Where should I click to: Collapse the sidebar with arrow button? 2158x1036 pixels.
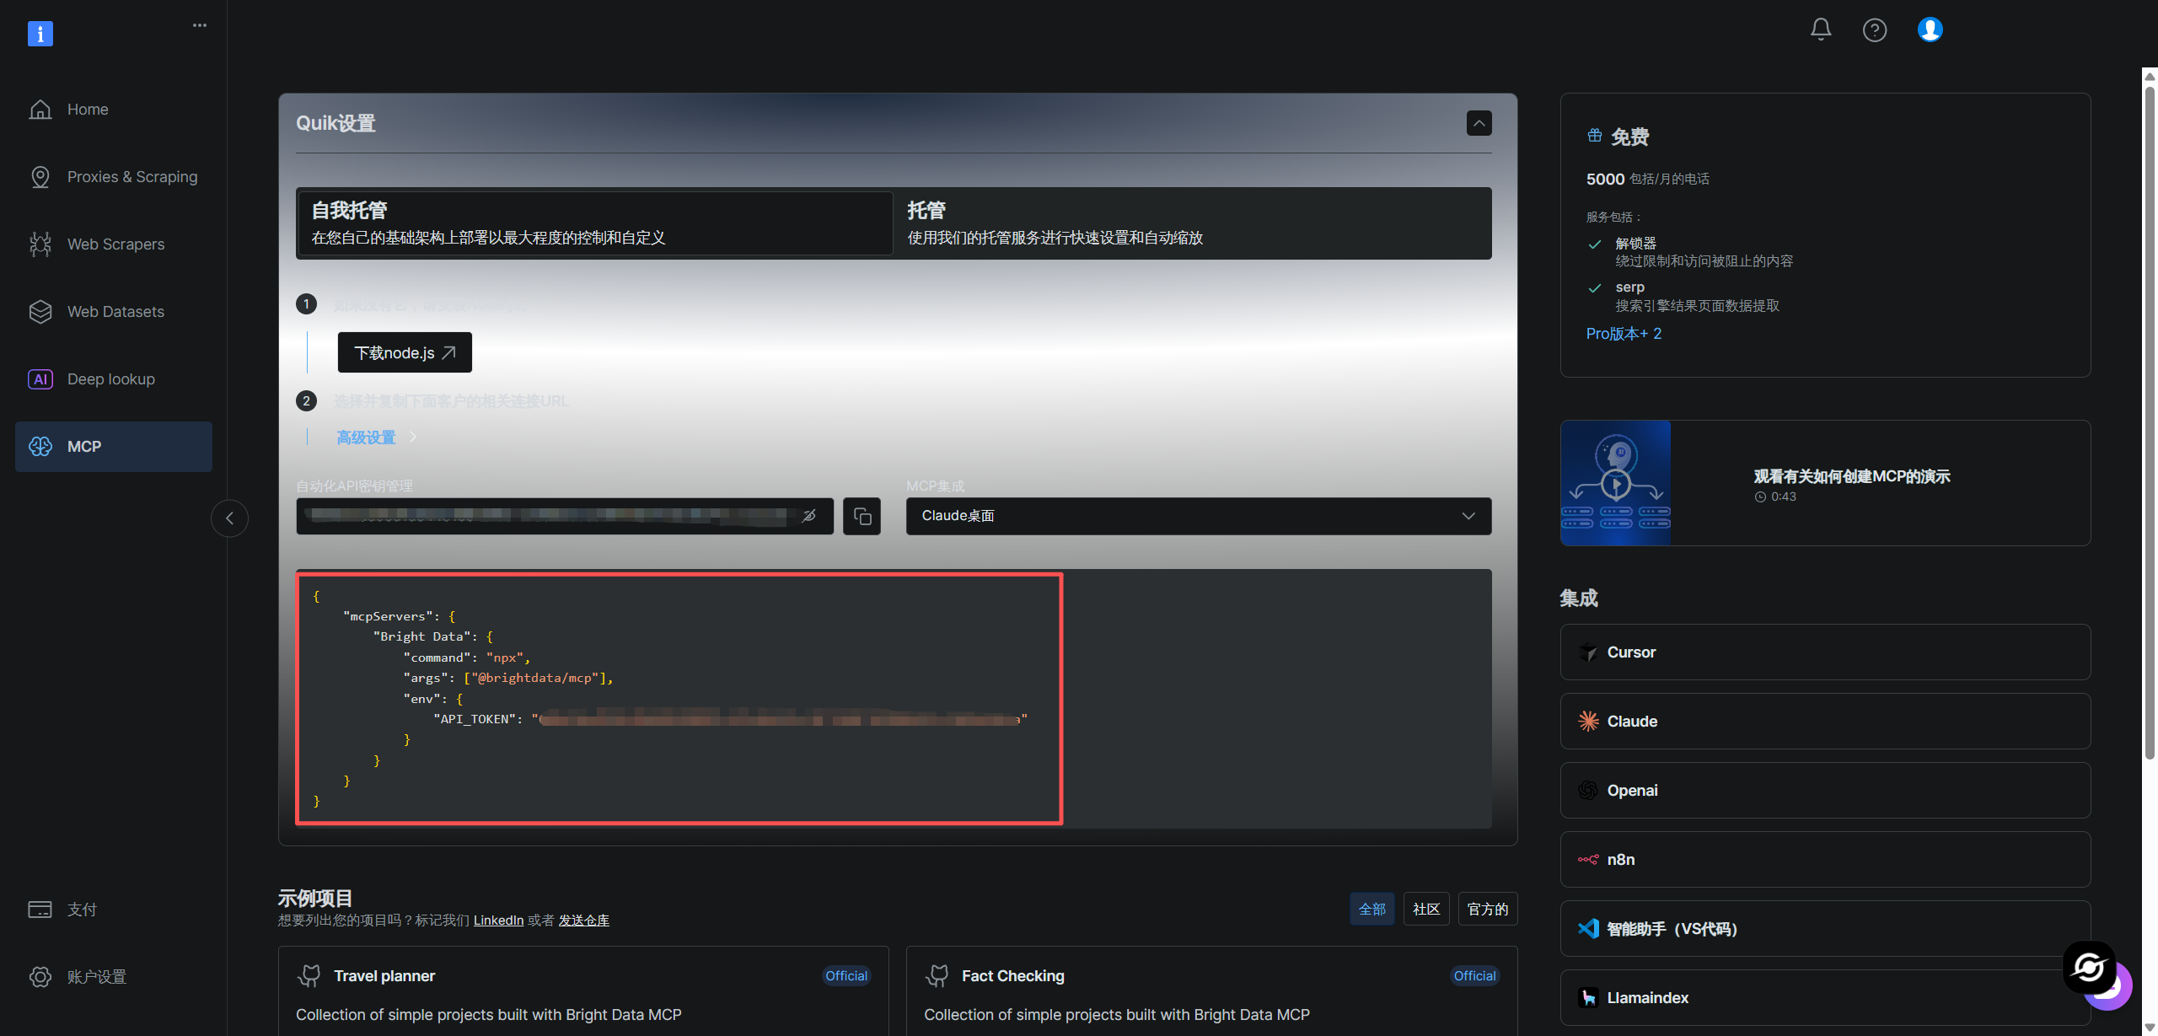pos(229,518)
